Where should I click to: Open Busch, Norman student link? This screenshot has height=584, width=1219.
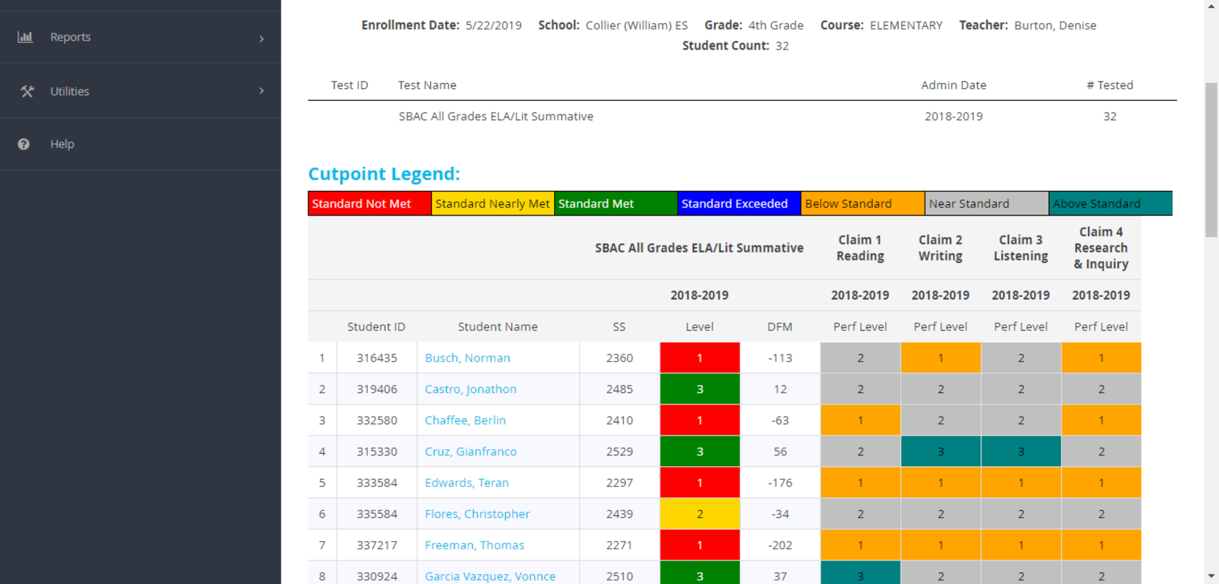[467, 358]
